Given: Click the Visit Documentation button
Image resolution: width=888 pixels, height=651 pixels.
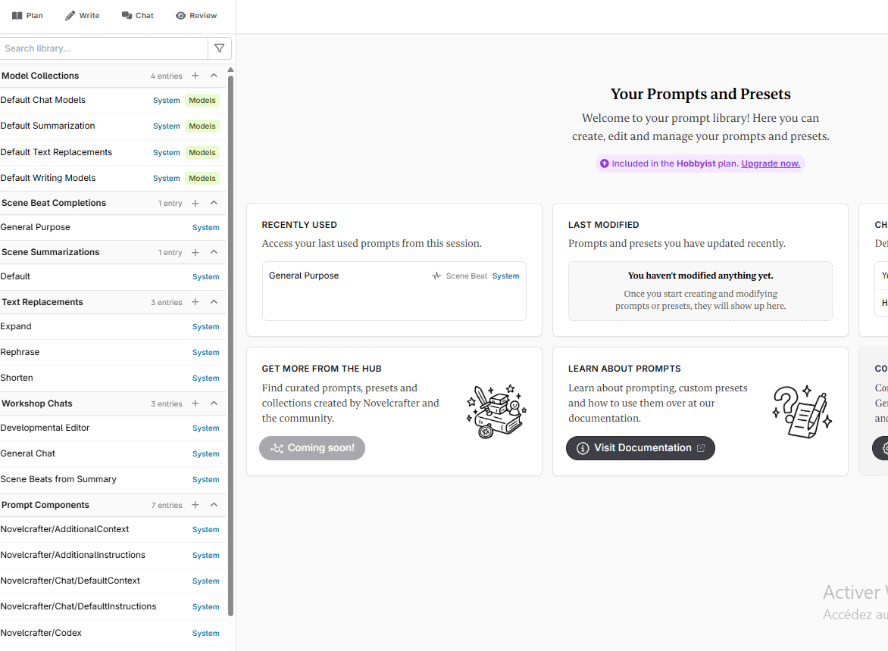Looking at the screenshot, I should tap(640, 448).
